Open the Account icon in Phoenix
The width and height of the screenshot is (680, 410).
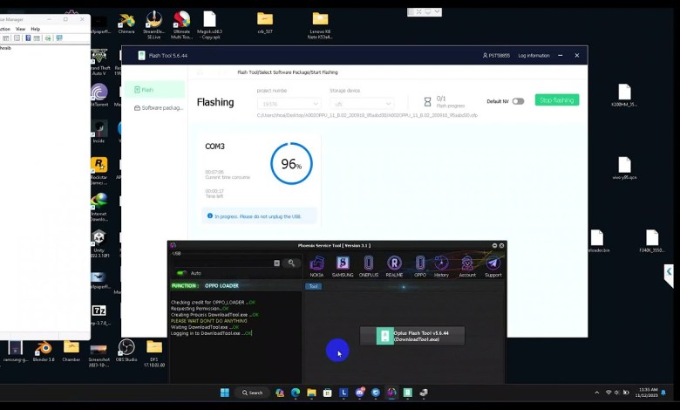click(x=467, y=263)
